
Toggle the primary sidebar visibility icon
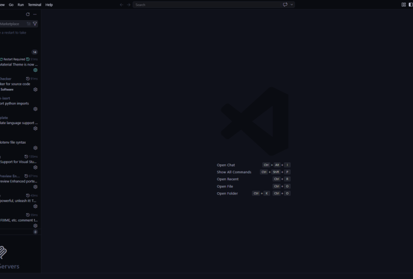point(410,5)
